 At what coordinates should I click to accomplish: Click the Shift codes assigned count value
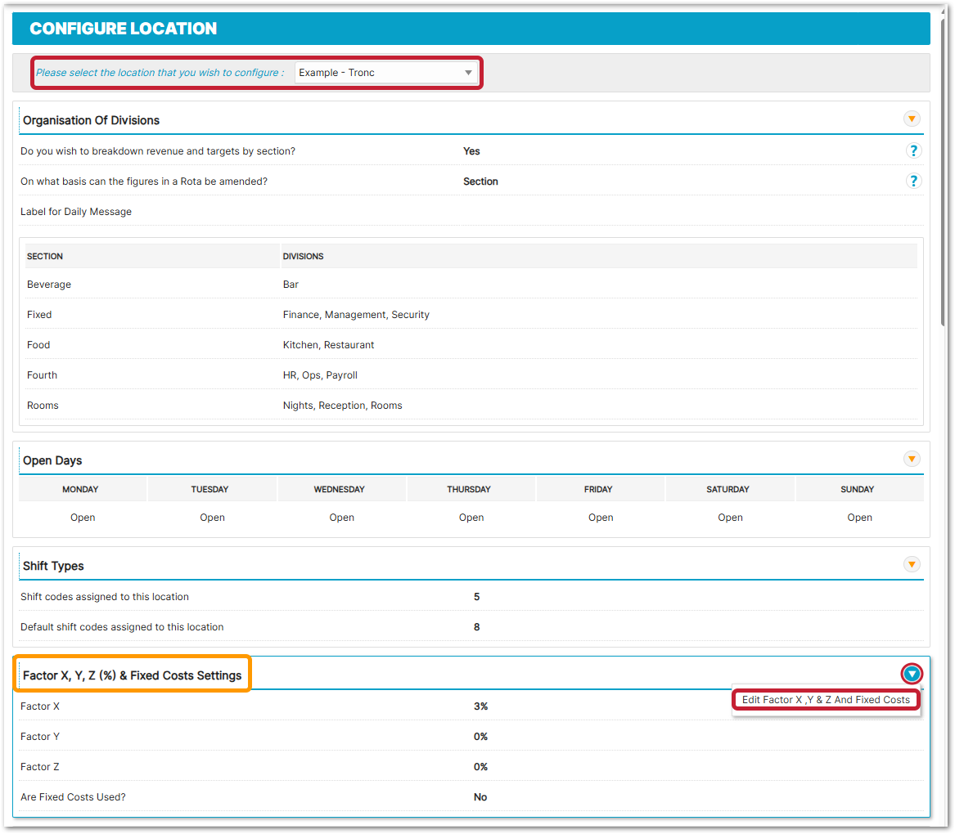pos(477,597)
